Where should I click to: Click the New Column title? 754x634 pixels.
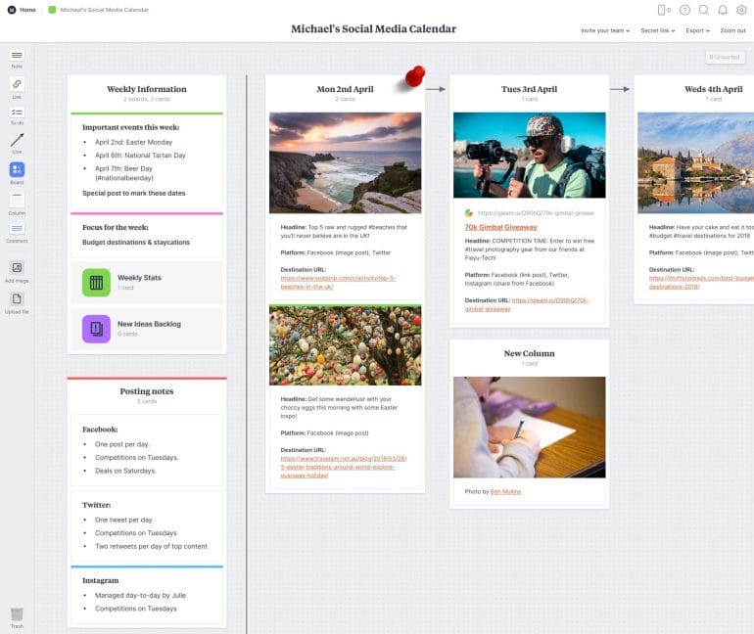[529, 353]
